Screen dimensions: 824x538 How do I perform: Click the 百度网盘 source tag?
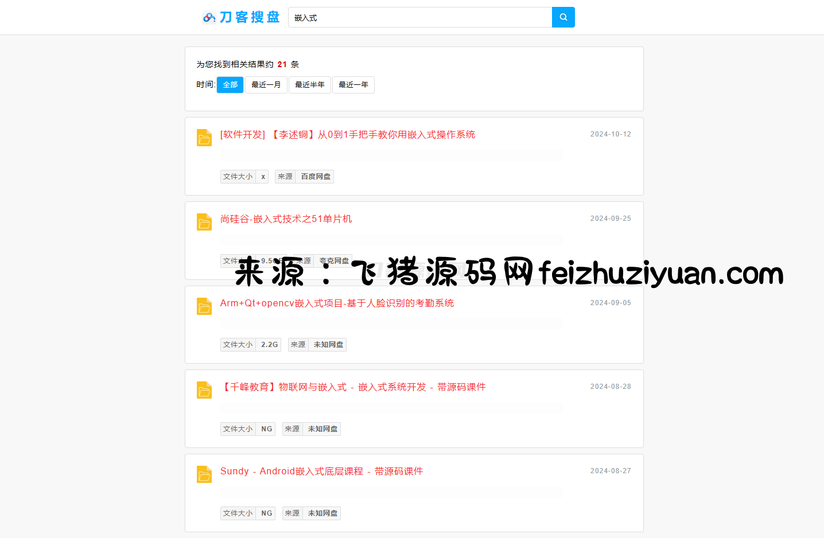point(316,177)
